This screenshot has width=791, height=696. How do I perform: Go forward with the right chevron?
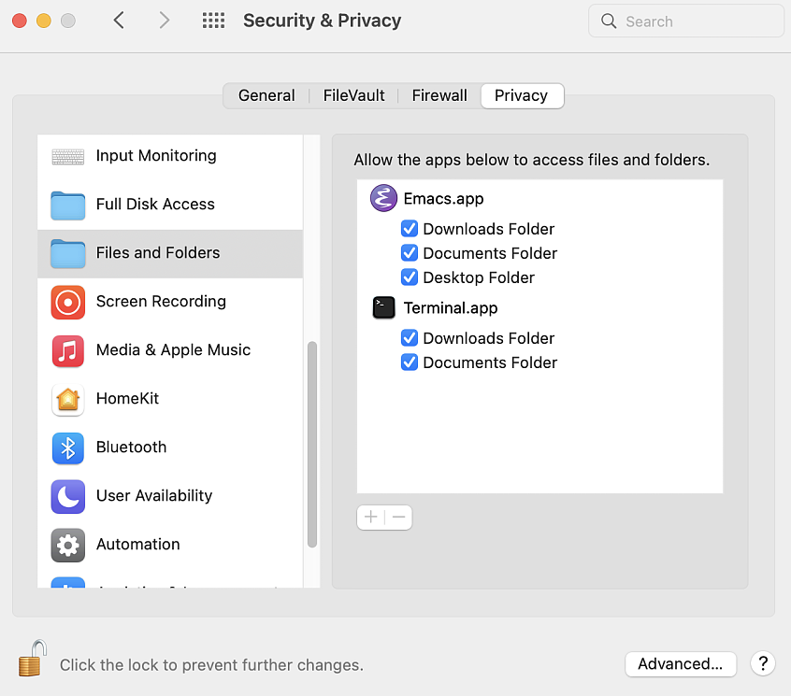coord(164,21)
